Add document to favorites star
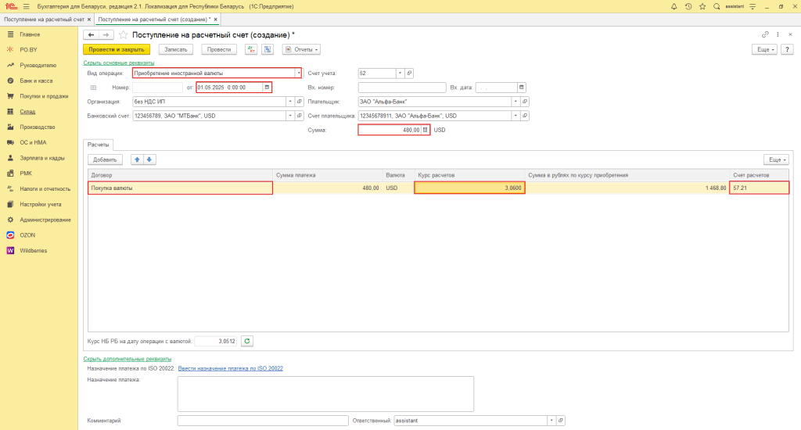801x430 pixels. 123,34
